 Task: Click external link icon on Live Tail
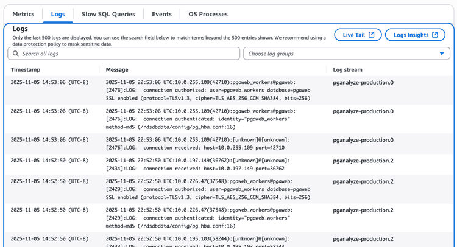(371, 35)
